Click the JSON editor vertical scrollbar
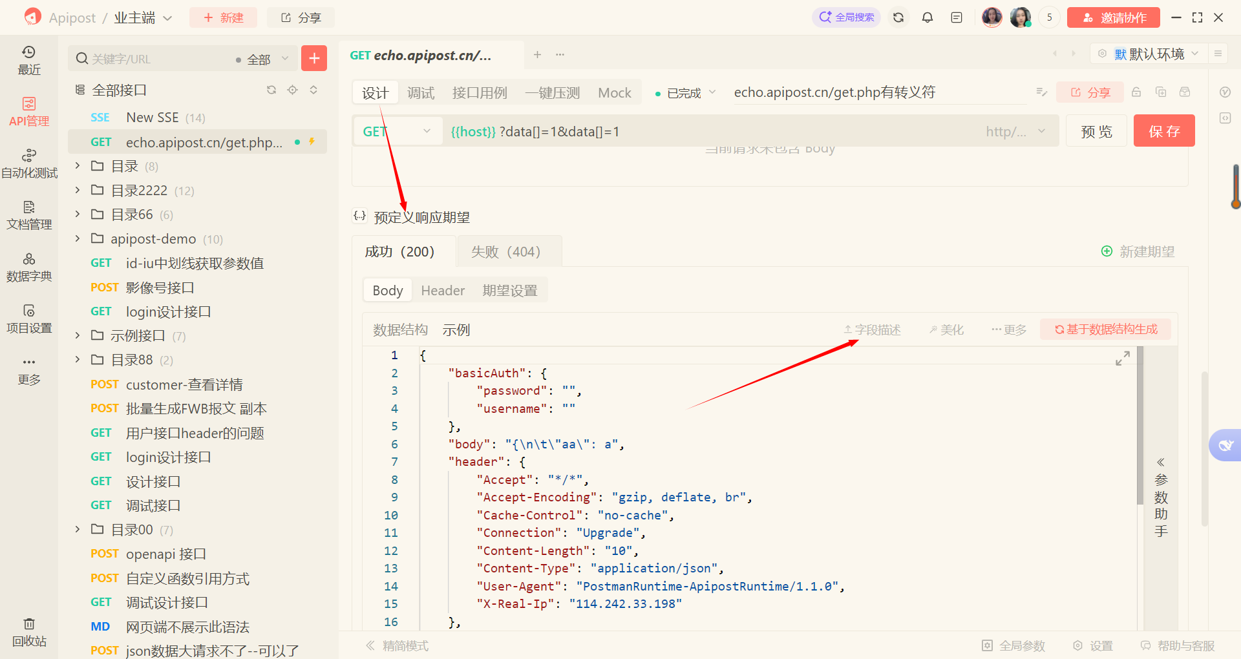Screen dimensions: 1241x659 [x=1140, y=426]
